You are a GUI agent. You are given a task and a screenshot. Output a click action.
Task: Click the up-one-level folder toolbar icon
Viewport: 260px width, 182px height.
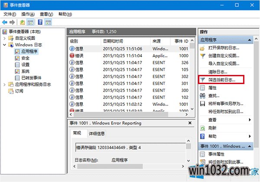point(23,22)
